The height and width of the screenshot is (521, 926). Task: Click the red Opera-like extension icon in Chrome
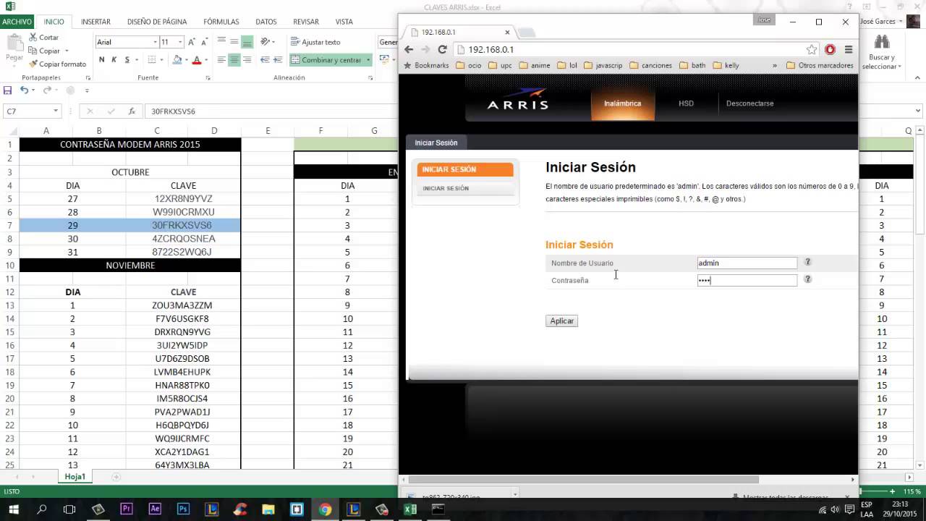[x=831, y=49]
